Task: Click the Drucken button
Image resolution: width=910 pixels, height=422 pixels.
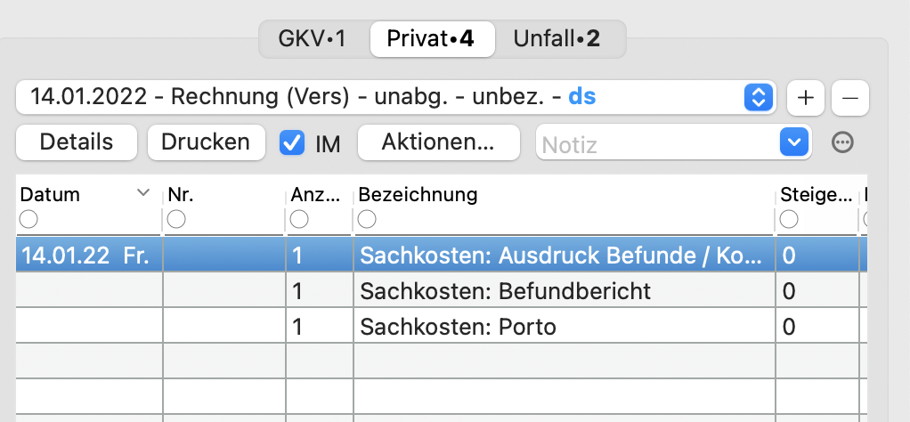Action: point(206,142)
